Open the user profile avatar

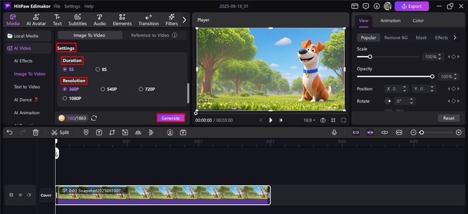point(388,6)
